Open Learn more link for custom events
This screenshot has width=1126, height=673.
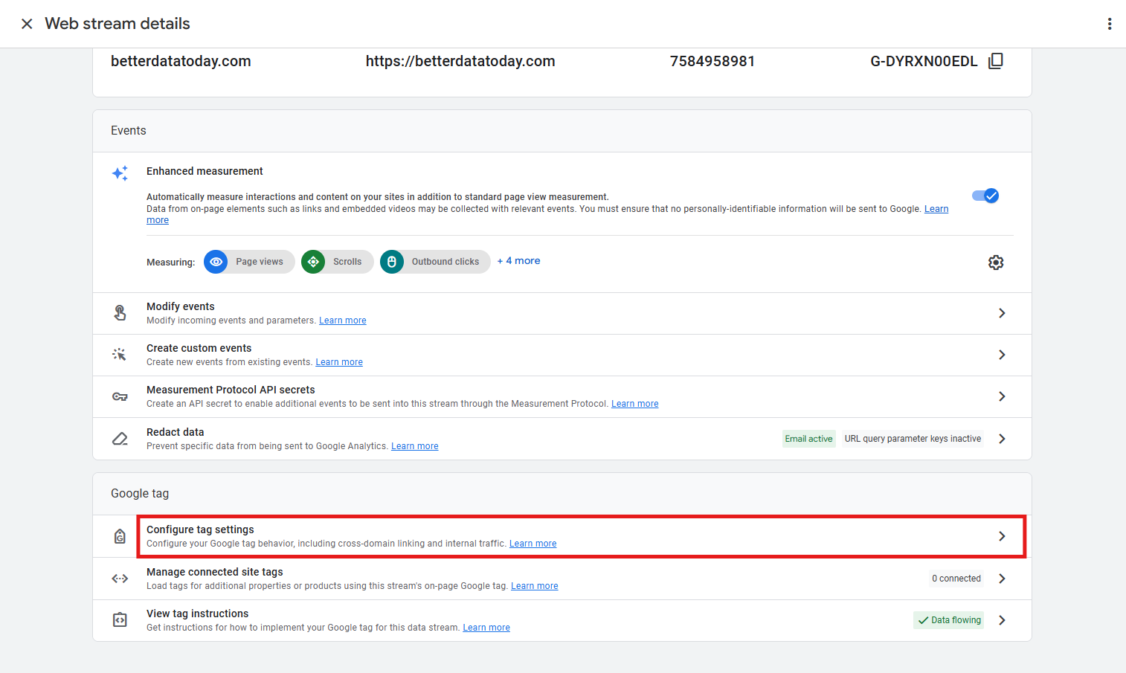click(x=339, y=362)
